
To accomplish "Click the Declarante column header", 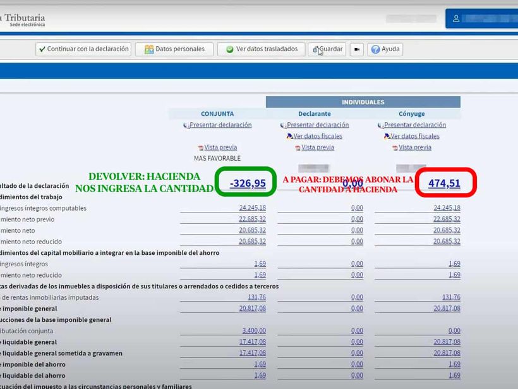I will click(x=315, y=114).
